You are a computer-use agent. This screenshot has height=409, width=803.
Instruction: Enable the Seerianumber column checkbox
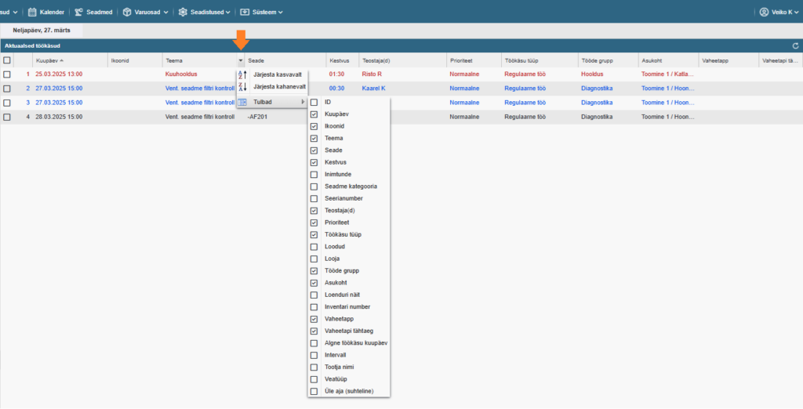pyautogui.click(x=314, y=198)
